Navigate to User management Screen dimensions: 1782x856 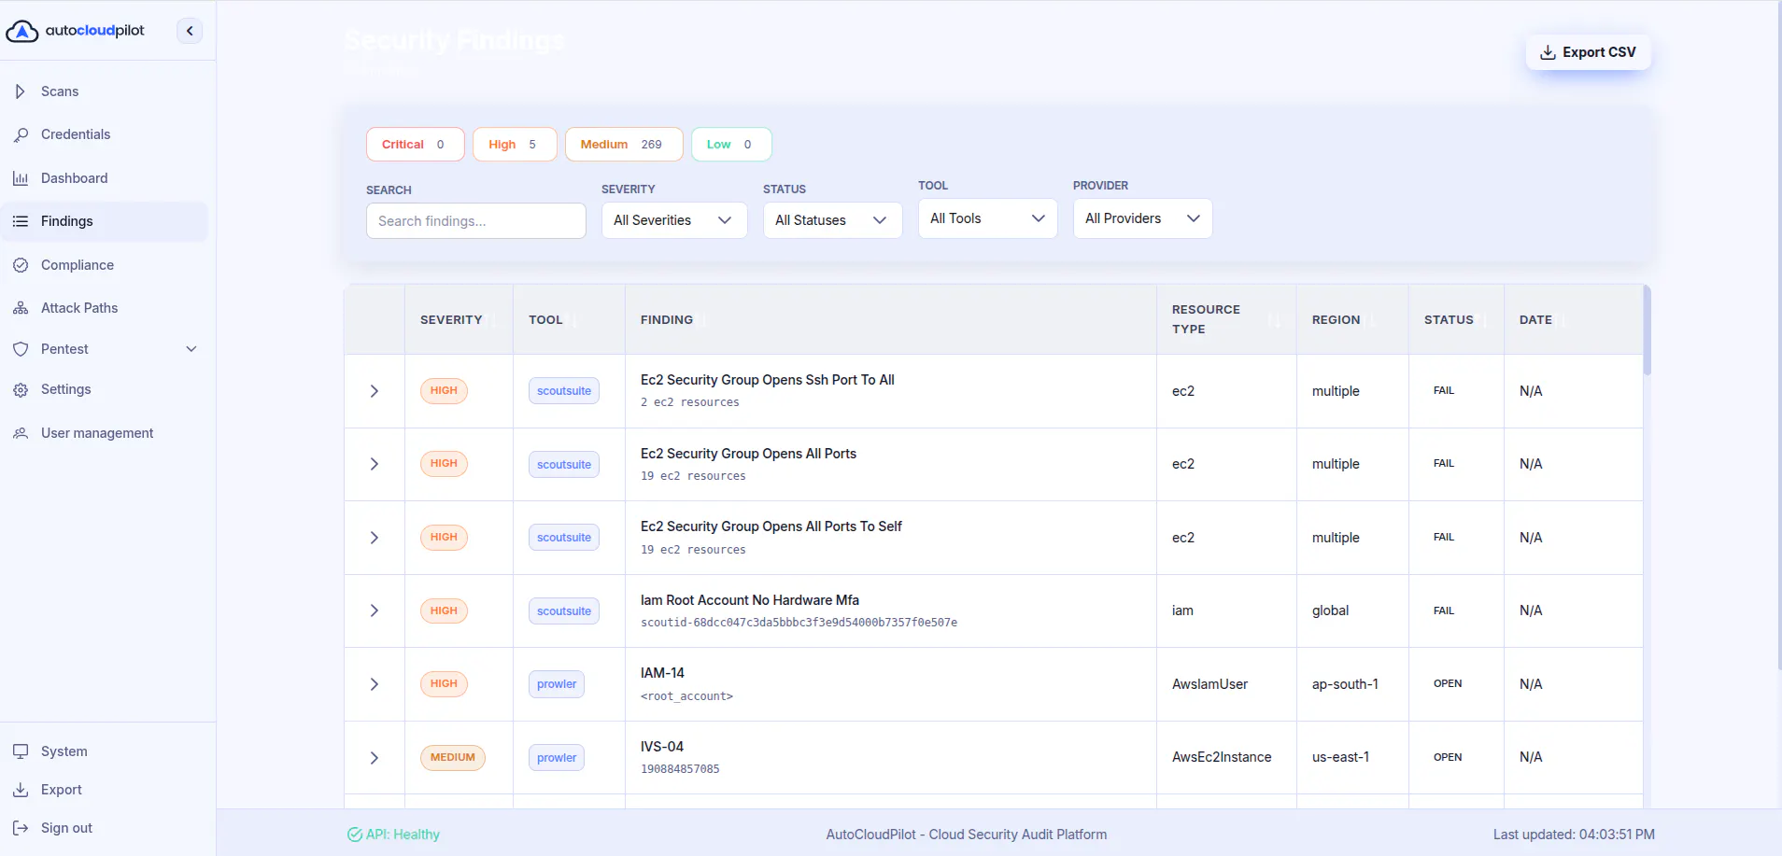pos(105,433)
